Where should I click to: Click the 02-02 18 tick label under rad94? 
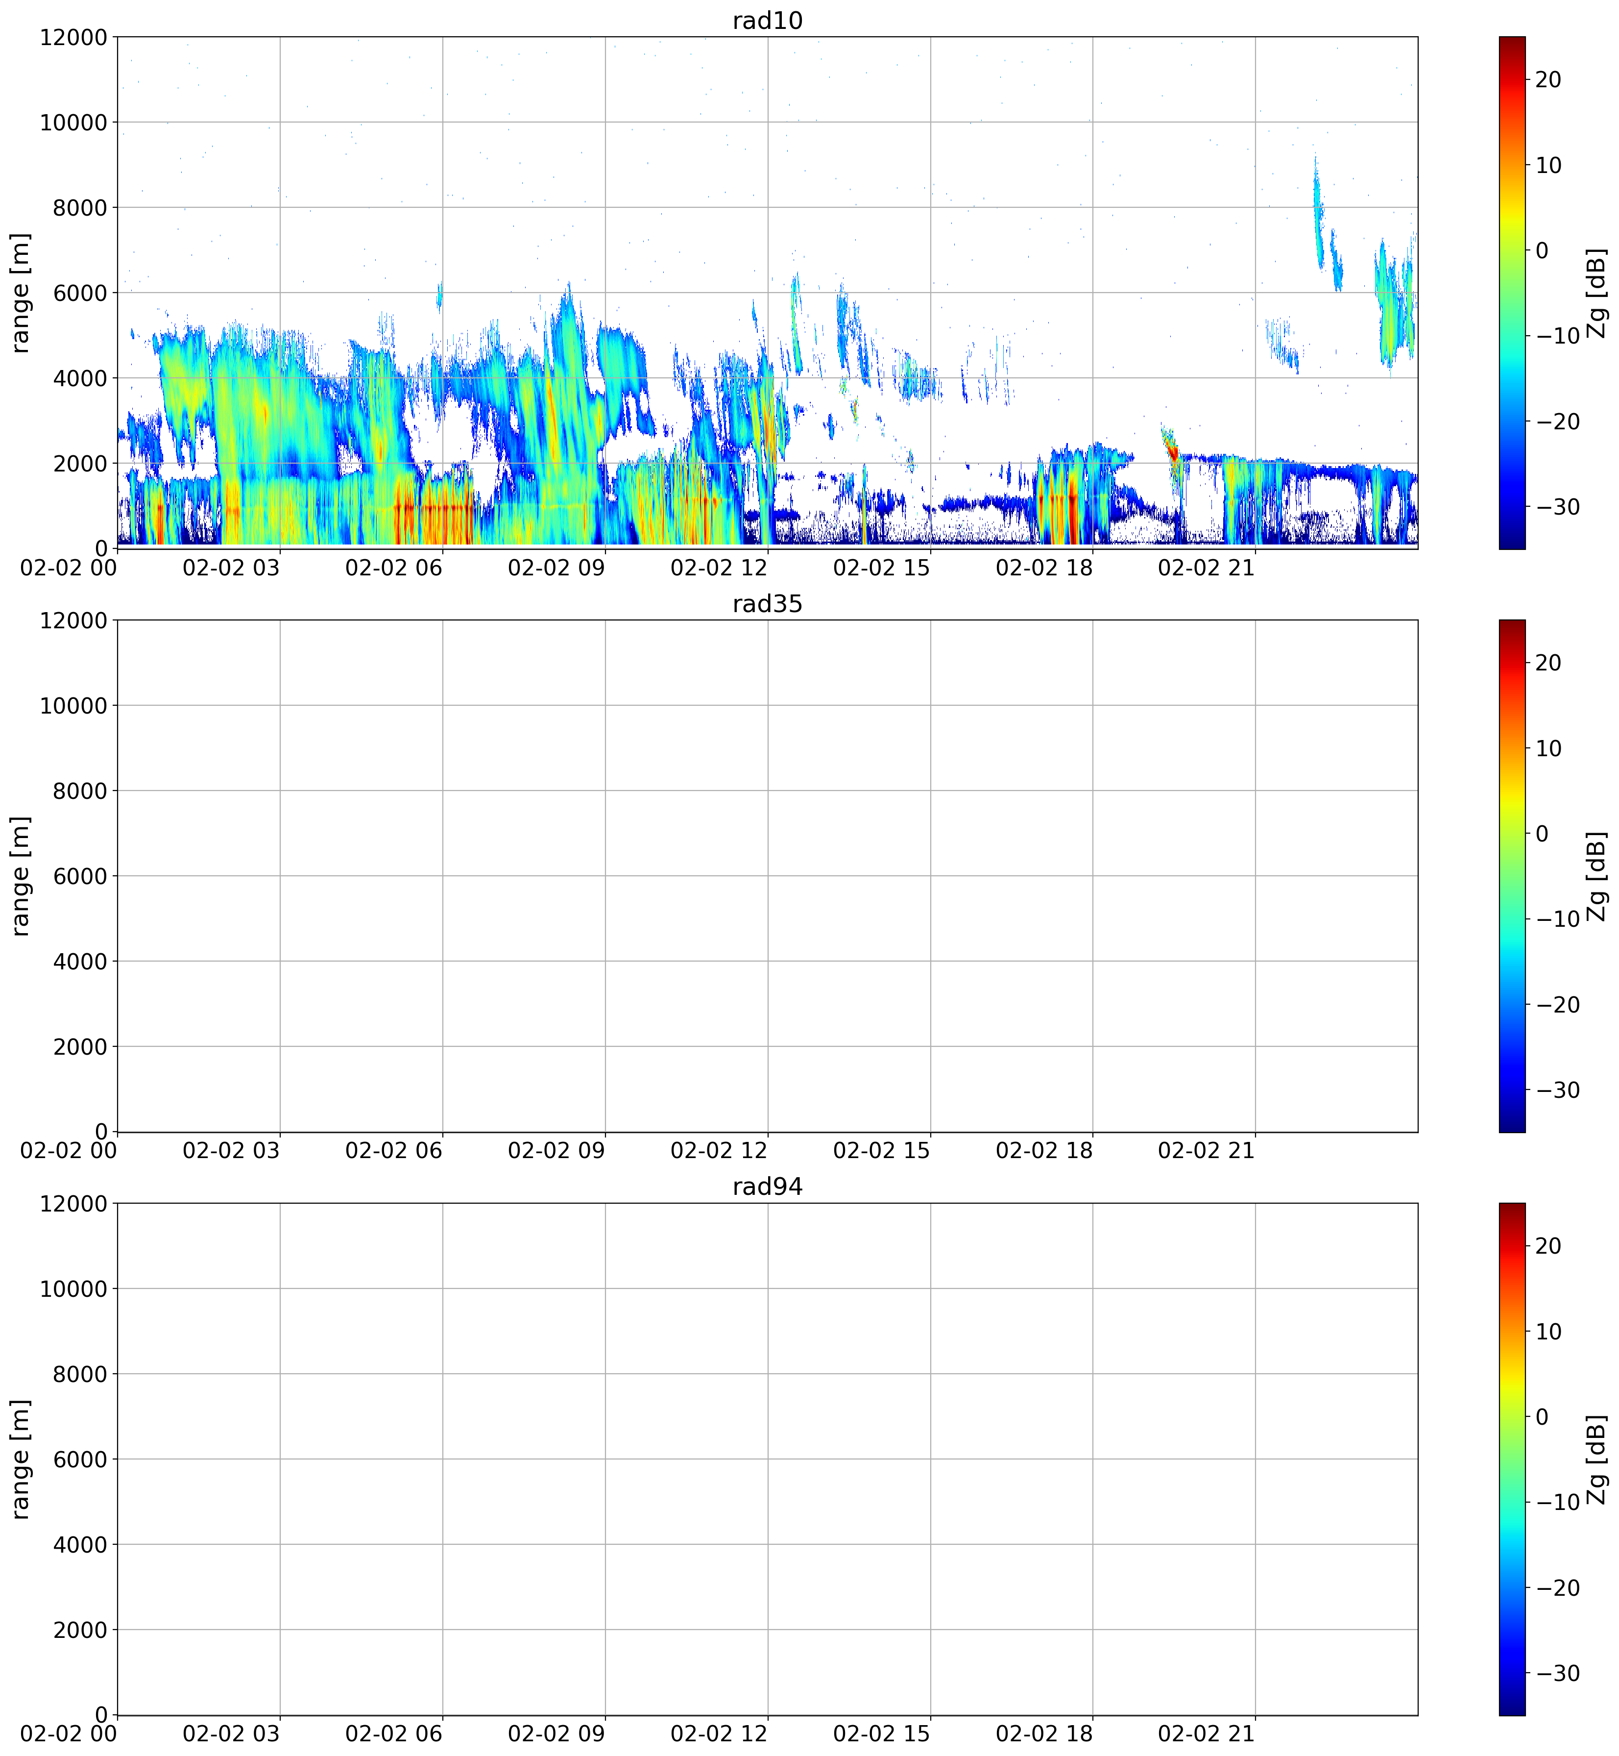(1044, 1733)
